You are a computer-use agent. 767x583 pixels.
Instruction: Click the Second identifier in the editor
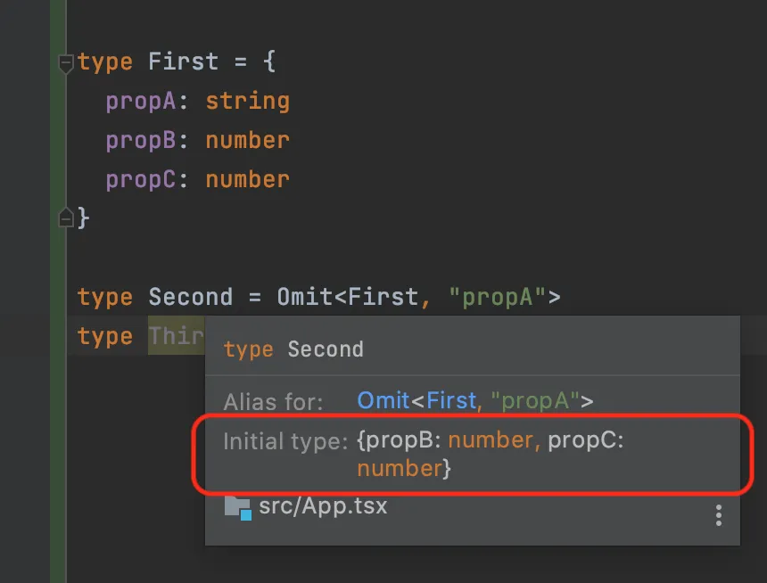(x=190, y=297)
